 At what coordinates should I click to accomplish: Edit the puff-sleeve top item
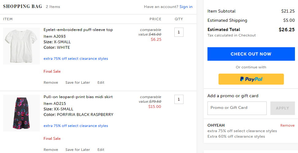tap(101, 82)
